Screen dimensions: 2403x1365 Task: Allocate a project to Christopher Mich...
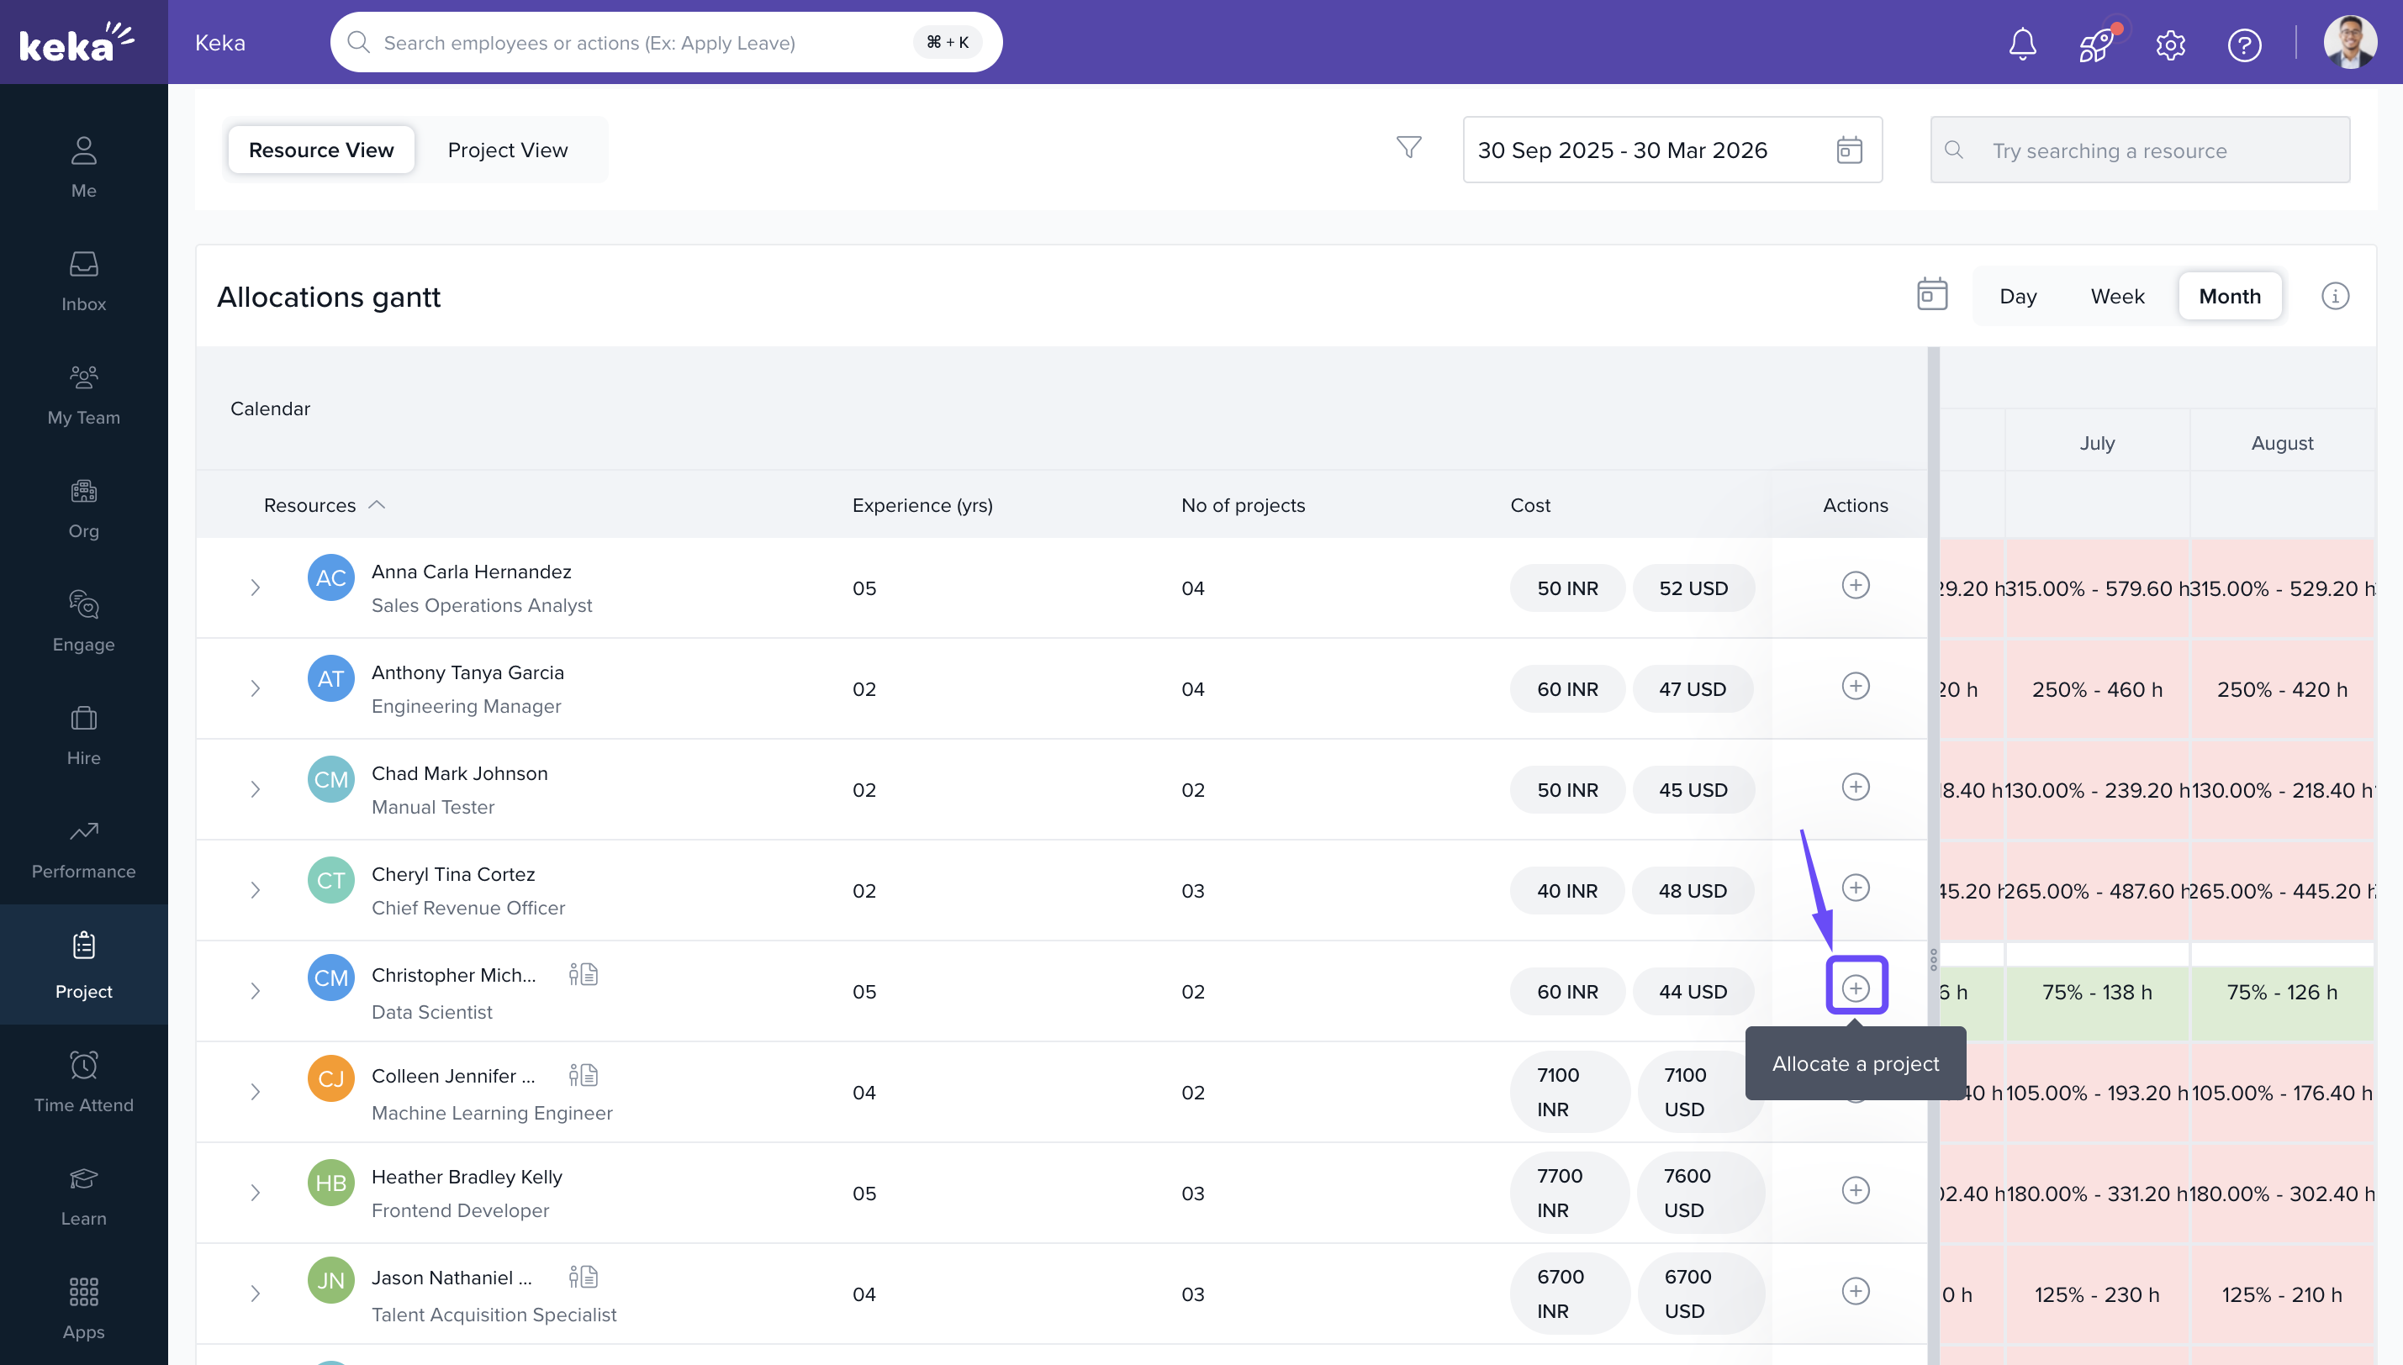pyautogui.click(x=1856, y=988)
